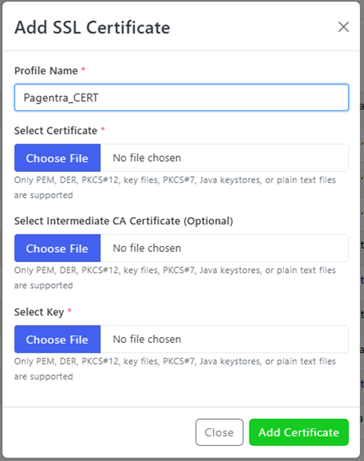Click supported formats hint below Select Certificate
Viewport: 364px width, 461px height.
[175, 187]
